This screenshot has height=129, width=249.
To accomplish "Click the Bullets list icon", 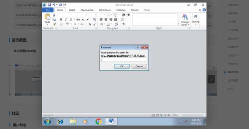I will tap(101, 15).
